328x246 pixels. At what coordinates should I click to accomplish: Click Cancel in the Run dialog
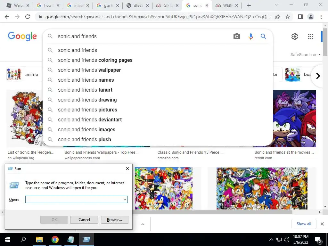[x=84, y=220]
